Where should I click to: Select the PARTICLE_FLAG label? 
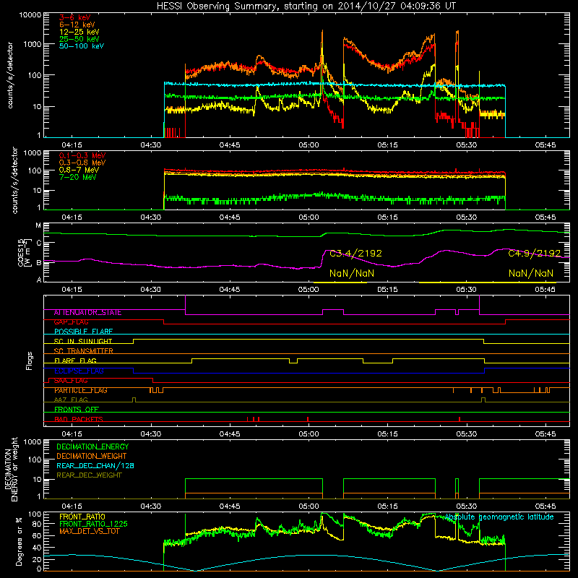[81, 390]
